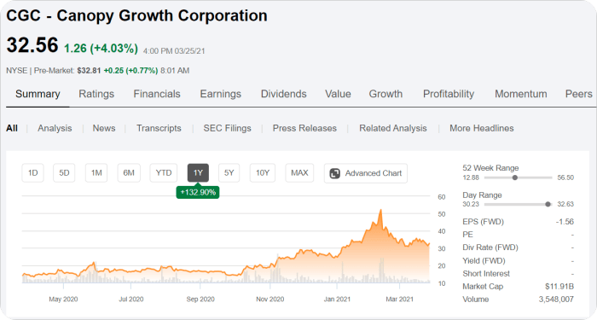Select the 1M time period

(x=96, y=173)
